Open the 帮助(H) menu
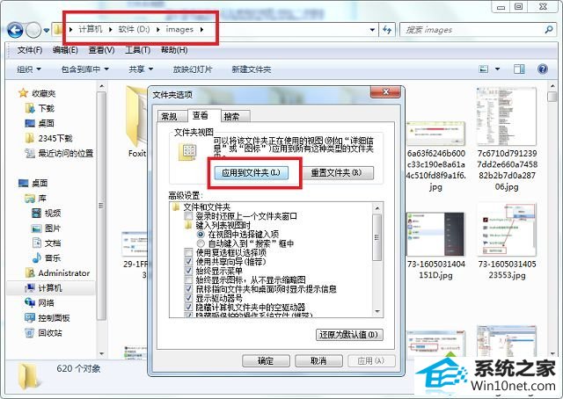563x399 pixels. point(174,50)
